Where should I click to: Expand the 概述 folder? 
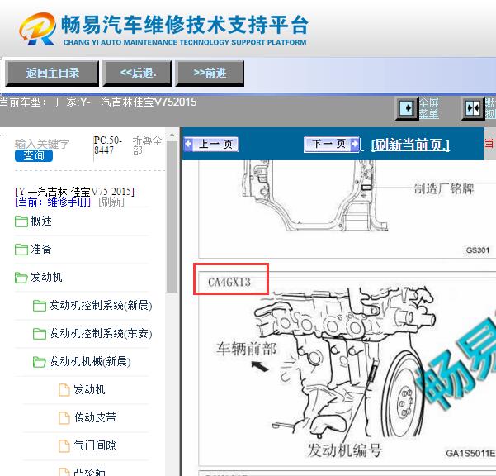pos(41,221)
